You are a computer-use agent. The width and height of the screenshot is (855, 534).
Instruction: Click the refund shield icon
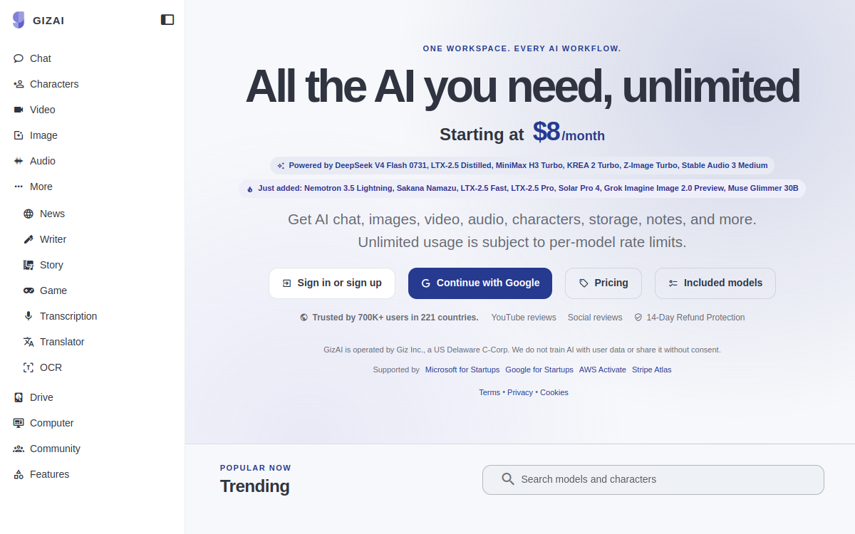click(x=638, y=318)
